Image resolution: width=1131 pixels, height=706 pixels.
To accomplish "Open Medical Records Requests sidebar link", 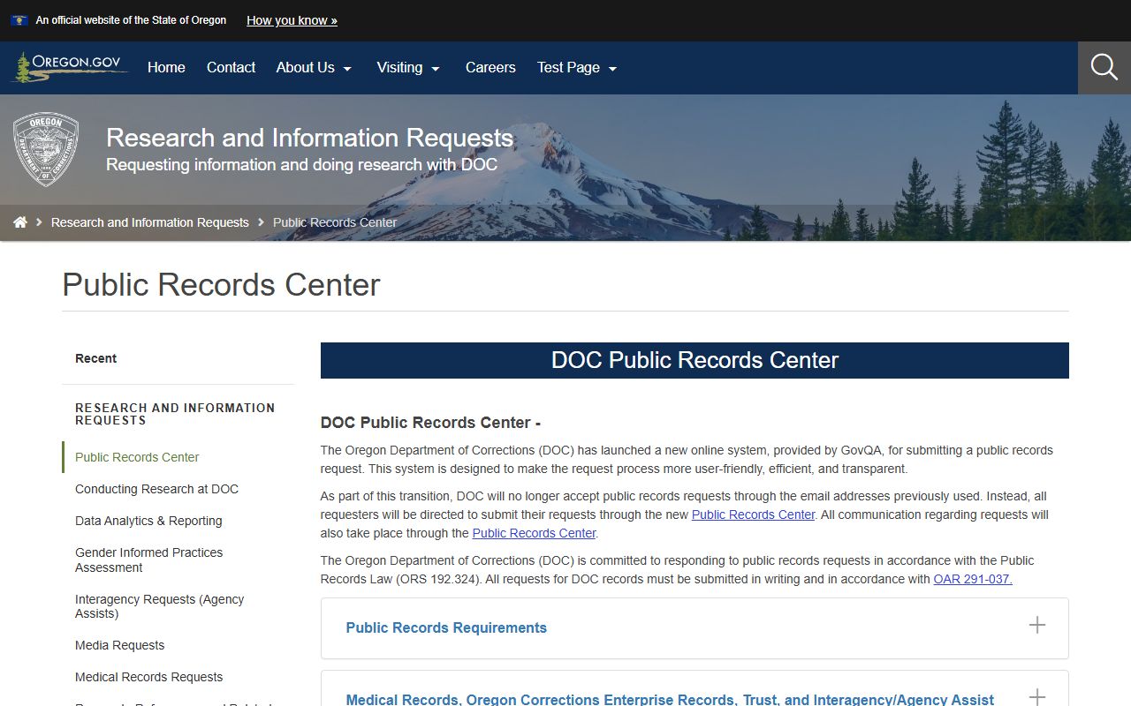I will coord(148,677).
